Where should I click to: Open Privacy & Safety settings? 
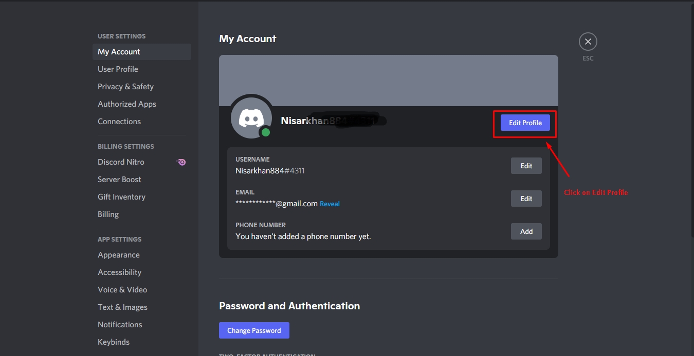click(x=125, y=86)
